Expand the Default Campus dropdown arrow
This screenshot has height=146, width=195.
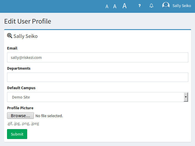pyautogui.click(x=186, y=97)
